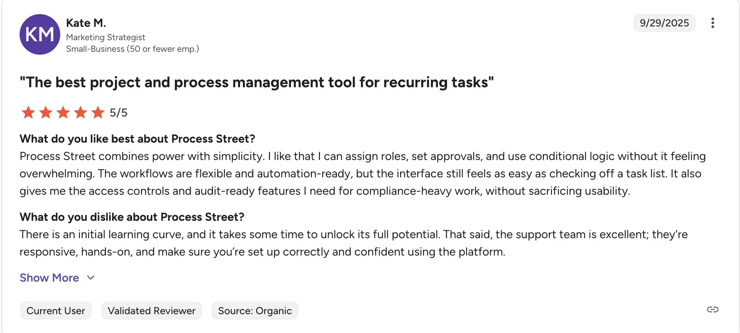Image resolution: width=740 pixels, height=333 pixels.
Task: Click the copy review link icon
Action: click(713, 310)
